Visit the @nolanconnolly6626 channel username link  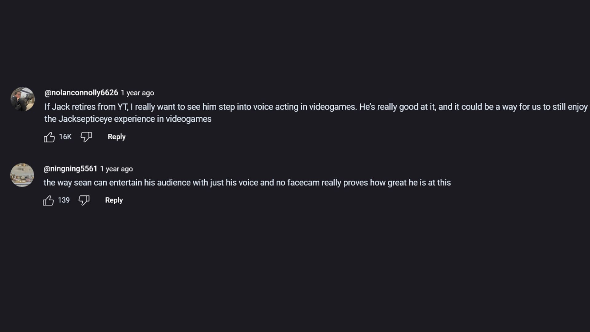coord(81,93)
